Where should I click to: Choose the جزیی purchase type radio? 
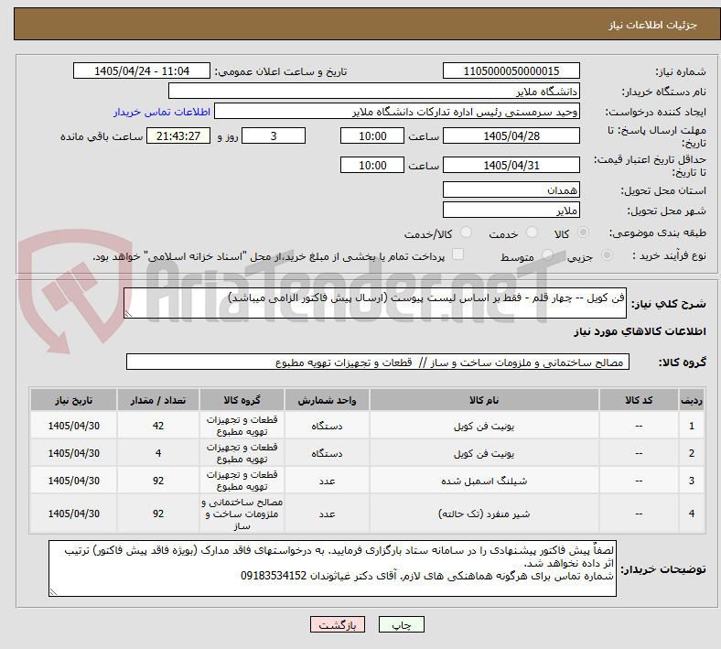click(x=607, y=255)
